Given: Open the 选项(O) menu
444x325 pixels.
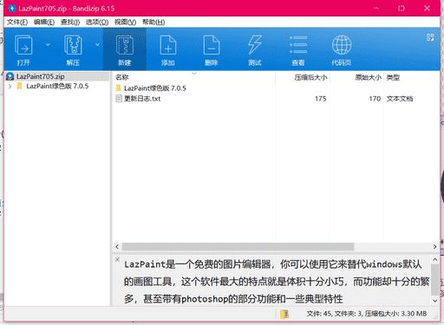Looking at the screenshot, I should 97,23.
